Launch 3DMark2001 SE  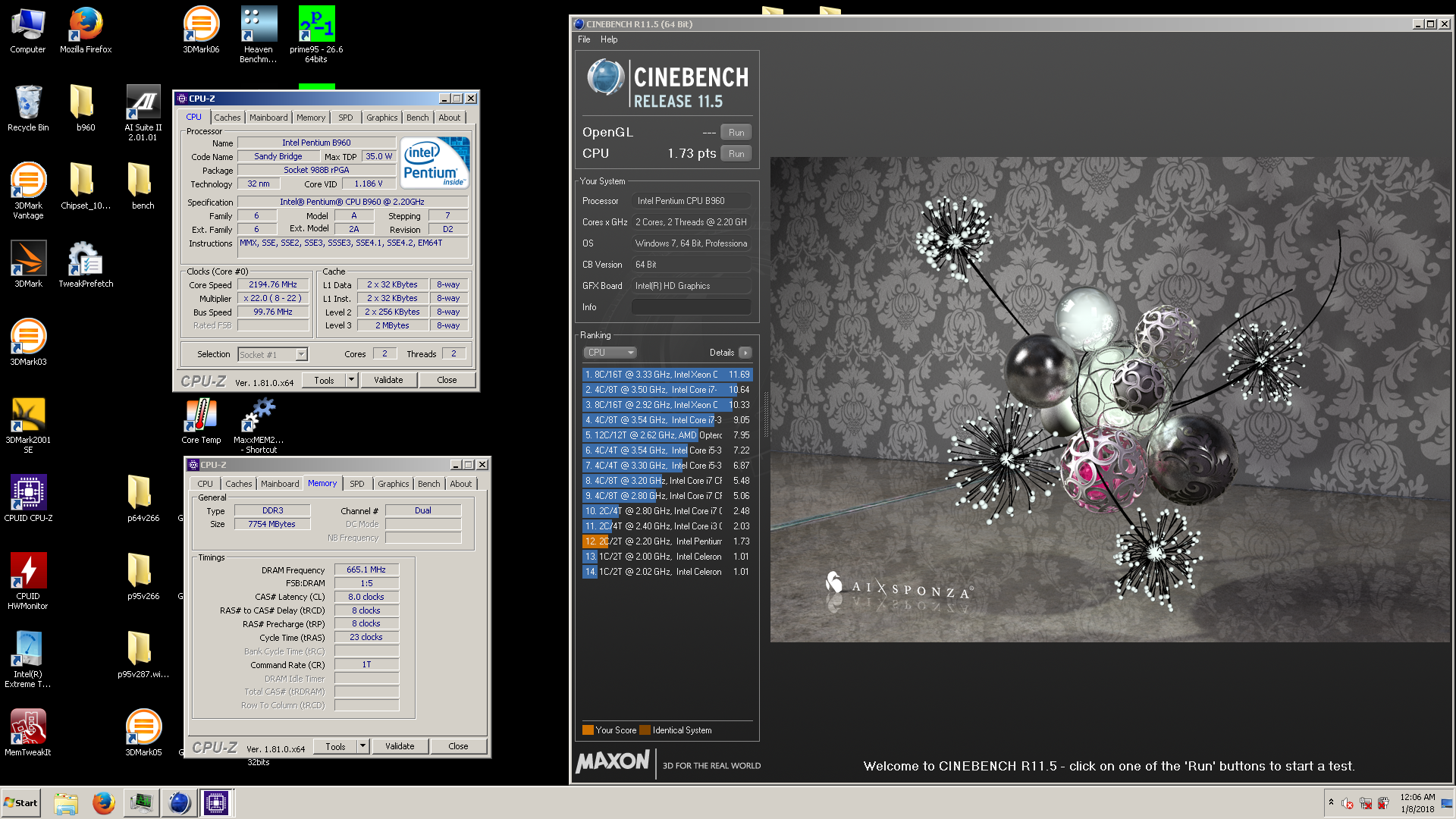pos(28,425)
